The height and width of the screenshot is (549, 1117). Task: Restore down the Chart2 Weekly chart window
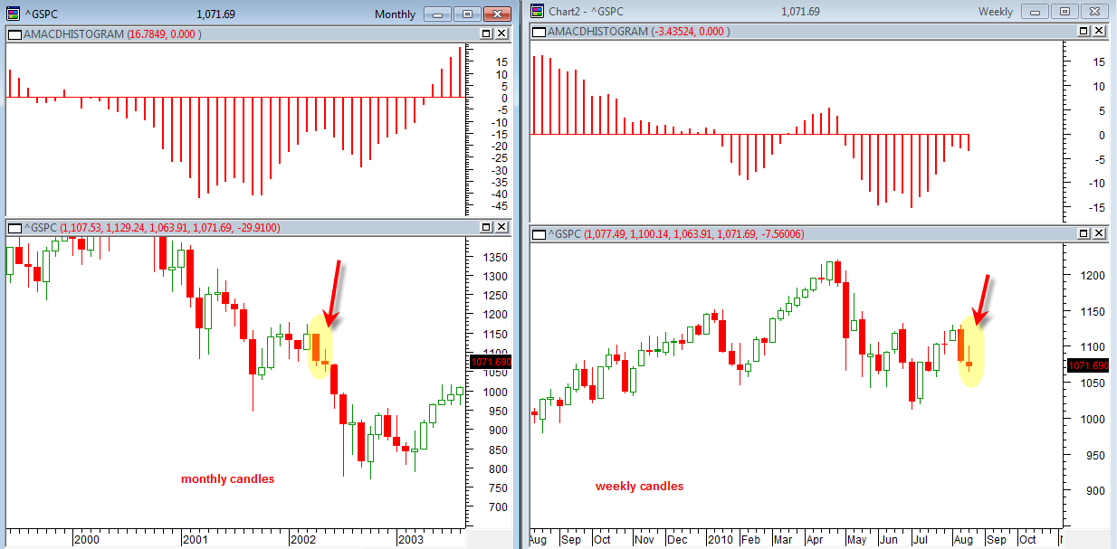pyautogui.click(x=1064, y=12)
